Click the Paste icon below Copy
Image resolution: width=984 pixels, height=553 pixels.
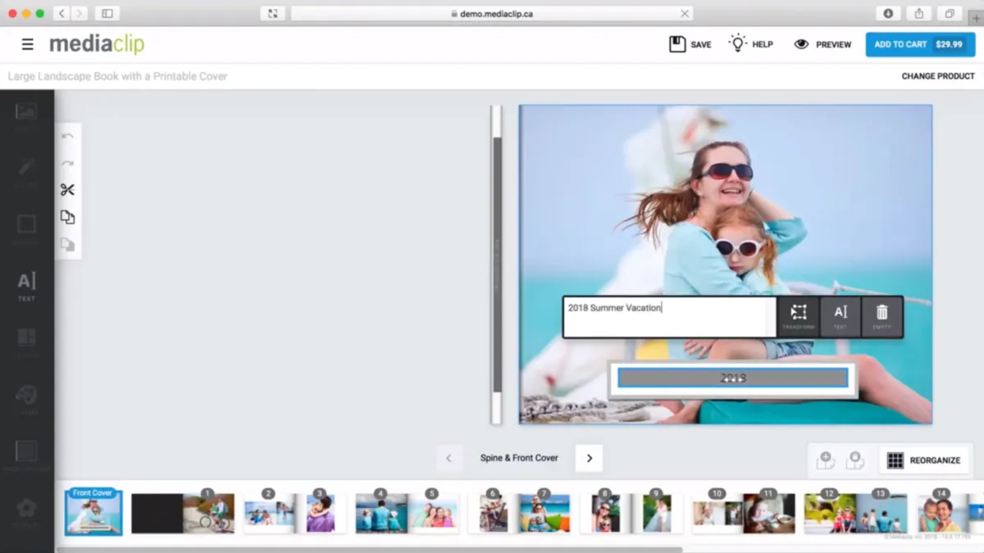(x=67, y=244)
